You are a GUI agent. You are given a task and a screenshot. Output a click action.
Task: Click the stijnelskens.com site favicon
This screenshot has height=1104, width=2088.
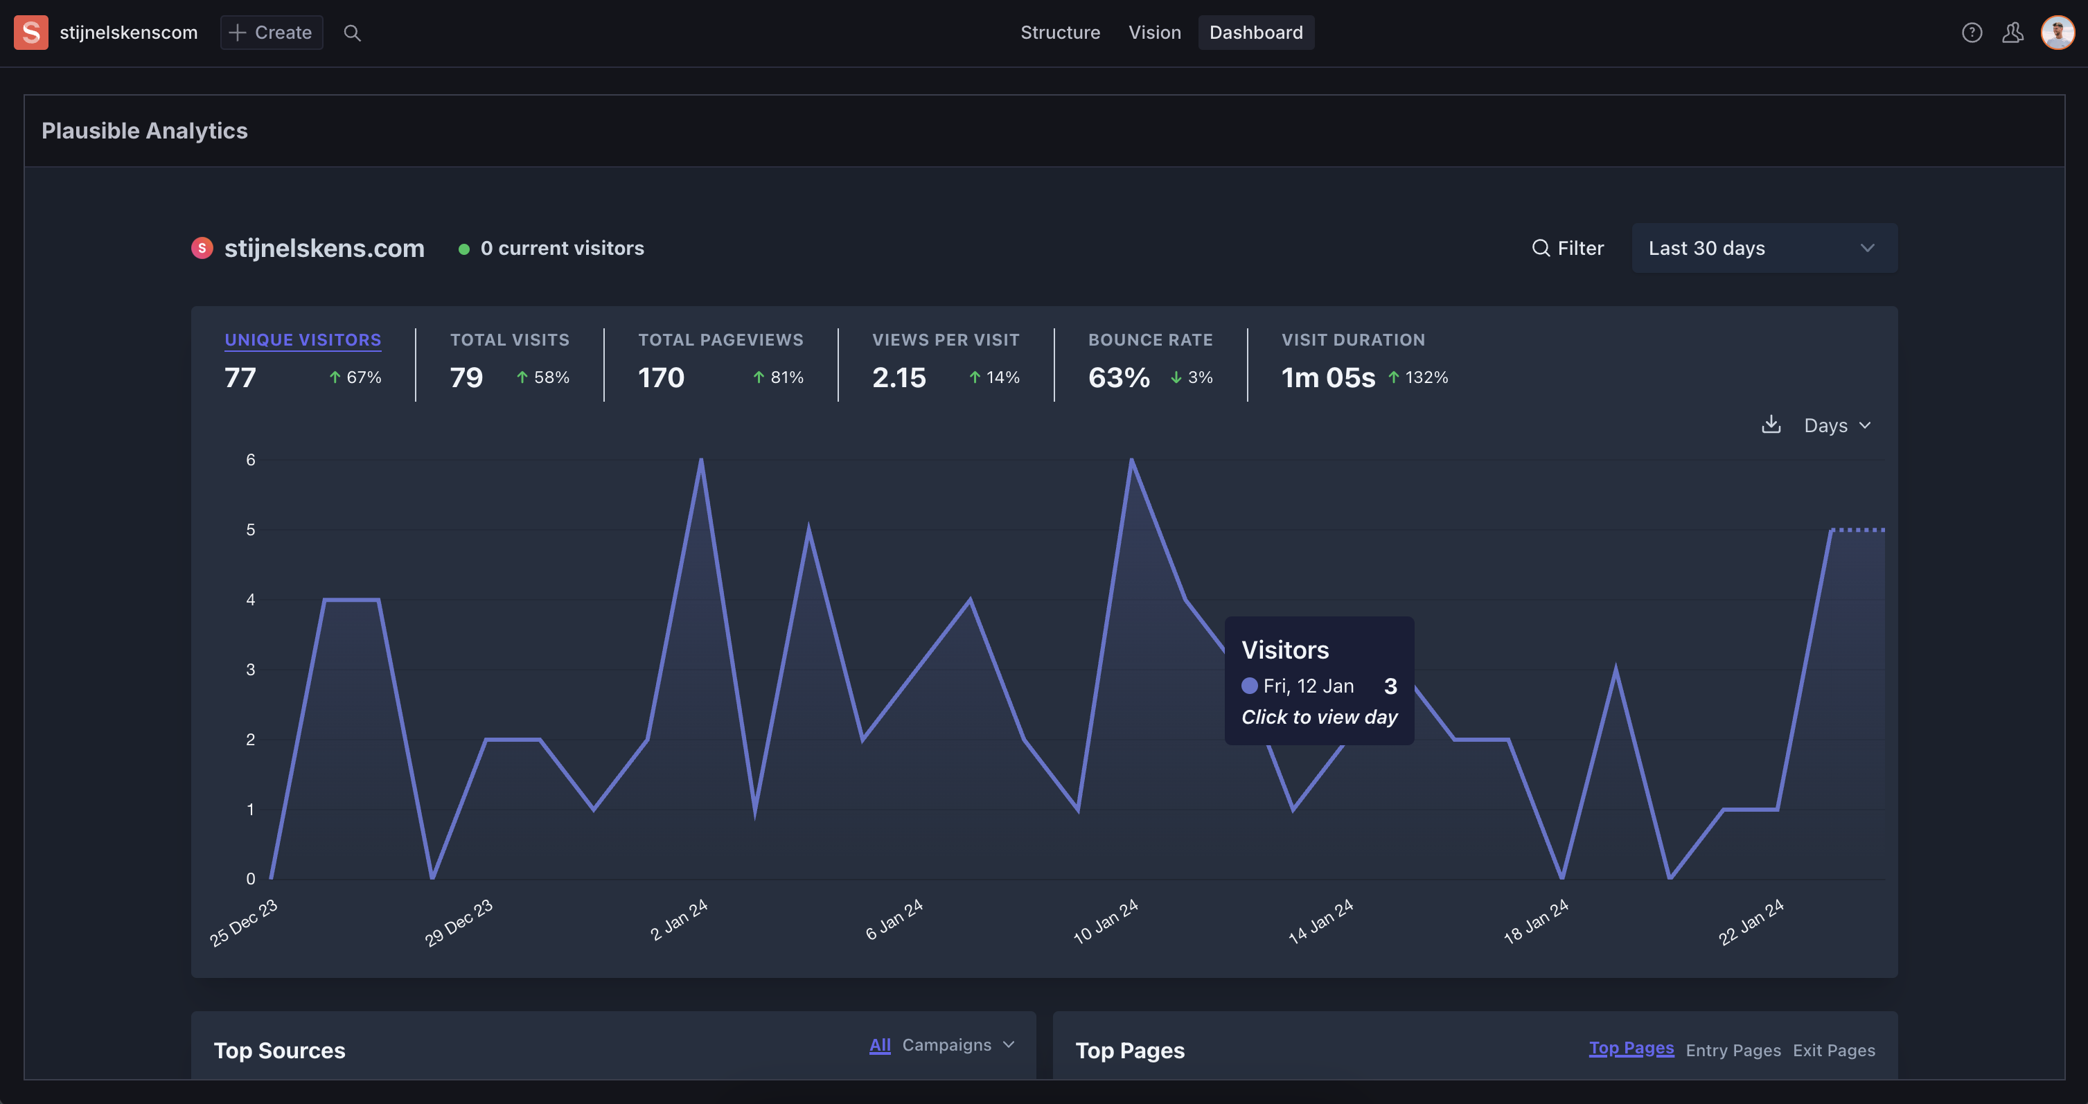202,248
